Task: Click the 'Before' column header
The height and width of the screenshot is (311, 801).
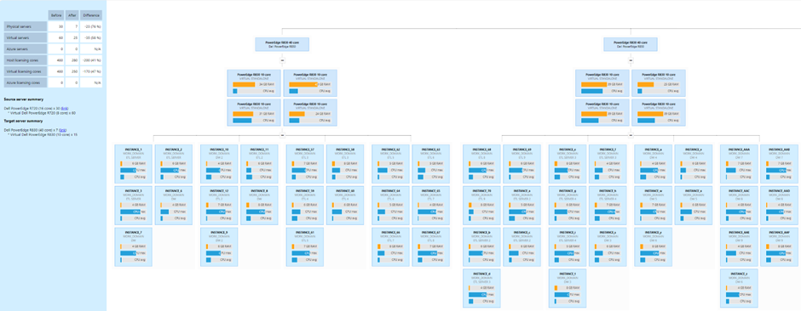Action: click(56, 15)
